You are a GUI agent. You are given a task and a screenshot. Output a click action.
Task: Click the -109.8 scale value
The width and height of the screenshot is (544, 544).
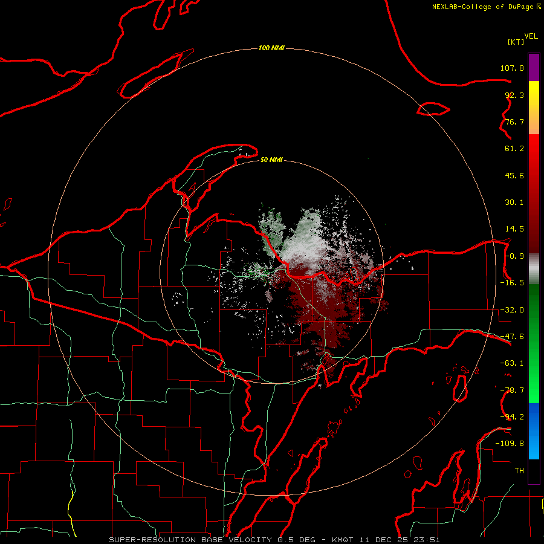coord(510,444)
